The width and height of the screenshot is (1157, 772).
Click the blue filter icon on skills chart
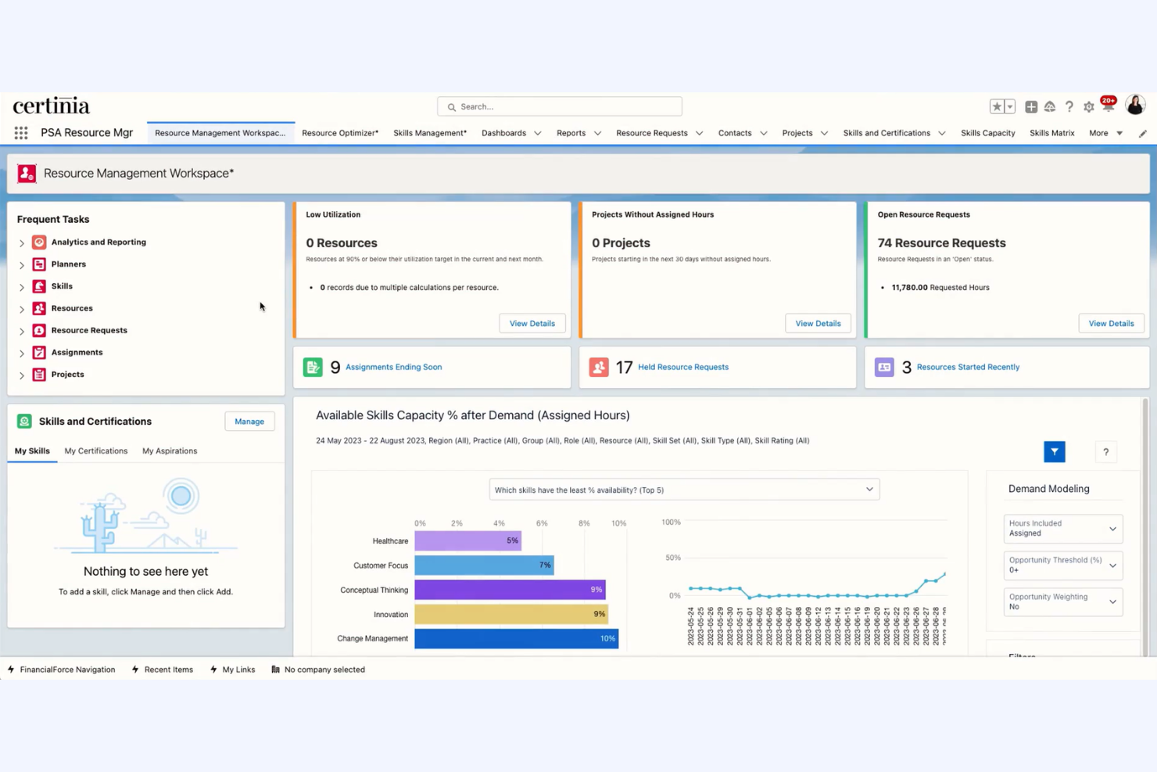click(1054, 451)
